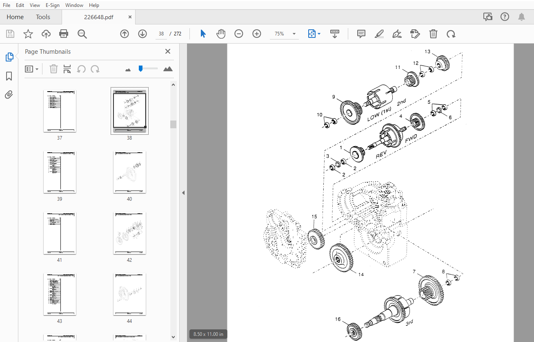
Task: Select page 39 thumbnail
Action: click(60, 172)
